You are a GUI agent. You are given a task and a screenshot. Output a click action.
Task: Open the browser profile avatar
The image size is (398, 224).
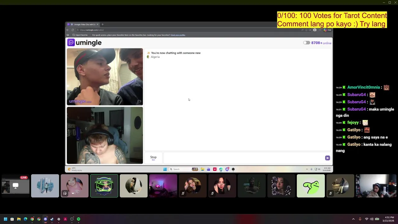click(315, 30)
